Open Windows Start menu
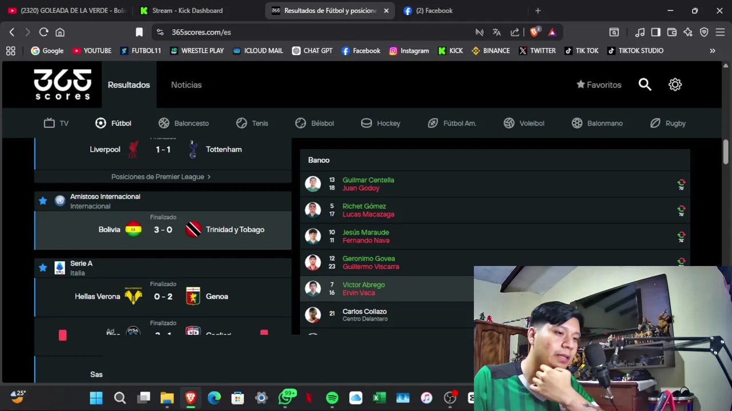732x411 pixels. (96, 398)
